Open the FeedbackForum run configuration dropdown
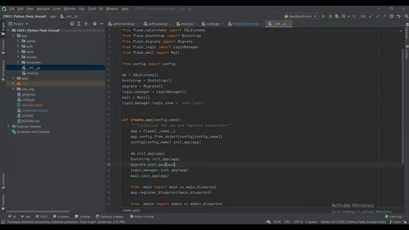Viewport: 409px width, 230px height. click(300, 16)
